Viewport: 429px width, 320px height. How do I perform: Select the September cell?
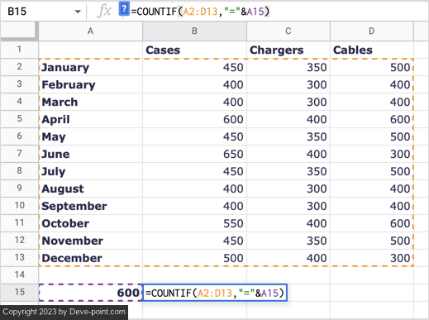click(x=90, y=206)
